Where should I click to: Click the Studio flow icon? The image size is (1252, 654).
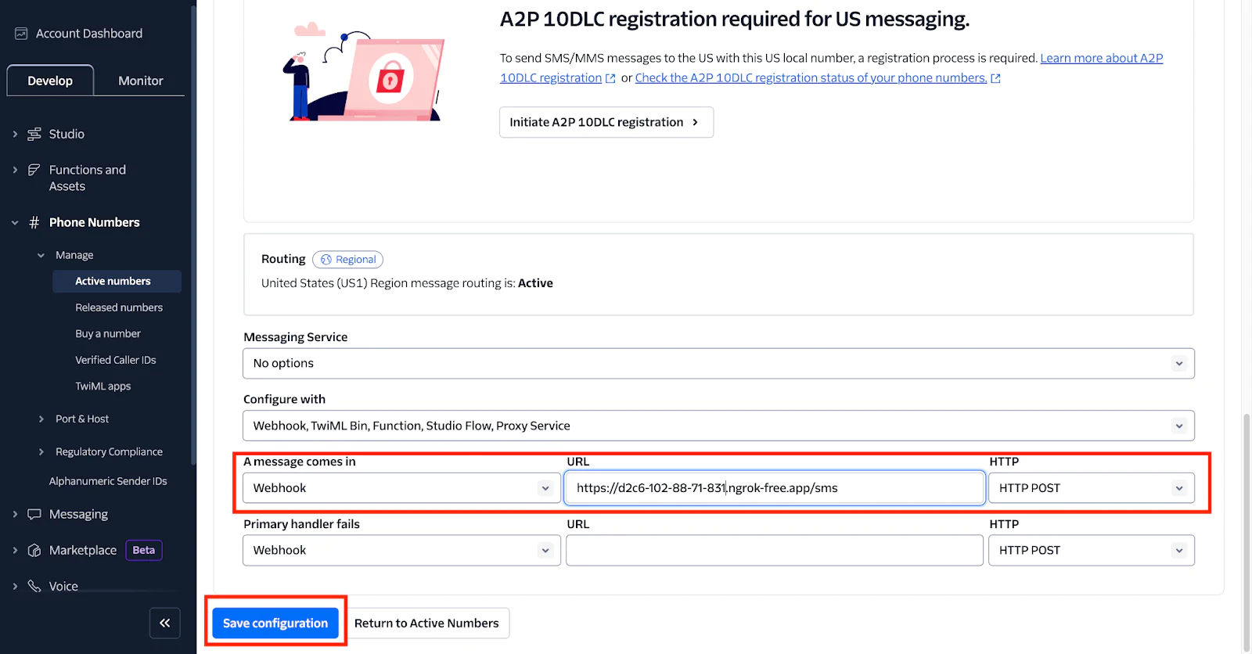[x=34, y=134]
